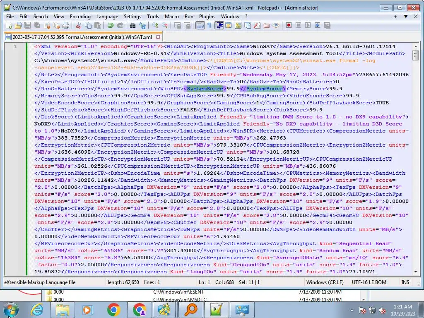Click the Zoom In magnifier icon

pyautogui.click(x=155, y=25)
